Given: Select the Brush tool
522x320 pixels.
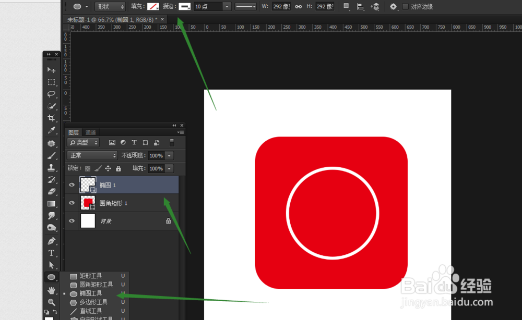Looking at the screenshot, I should pos(51,155).
